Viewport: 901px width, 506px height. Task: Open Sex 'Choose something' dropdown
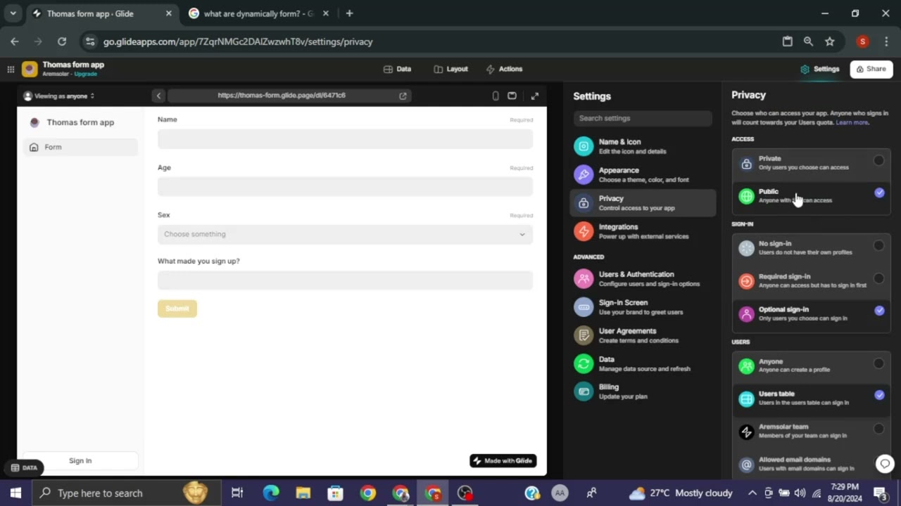pos(345,234)
